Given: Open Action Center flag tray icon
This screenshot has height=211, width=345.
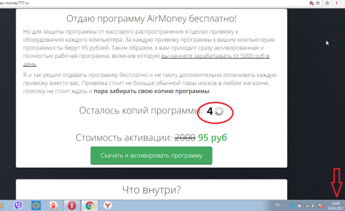Looking at the screenshot, I should tap(321, 206).
